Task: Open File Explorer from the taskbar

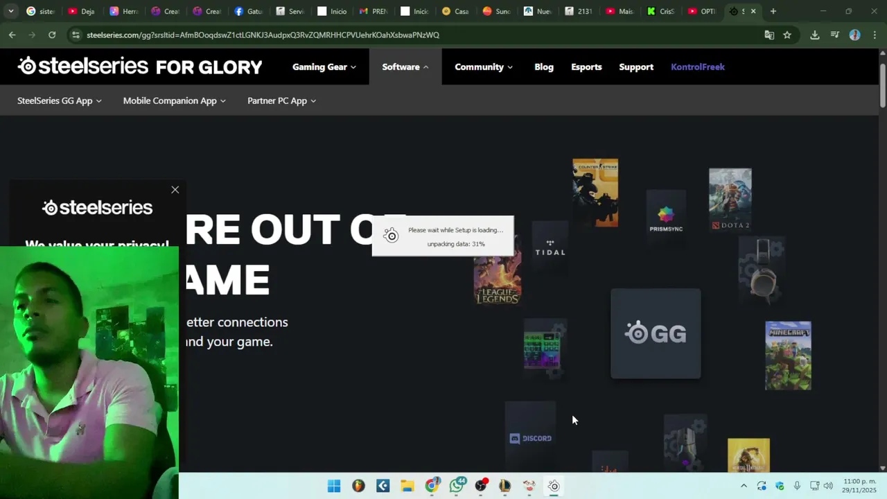Action: coord(407,486)
